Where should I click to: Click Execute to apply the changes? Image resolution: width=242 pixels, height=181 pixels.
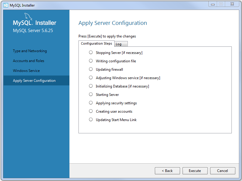coord(195,171)
